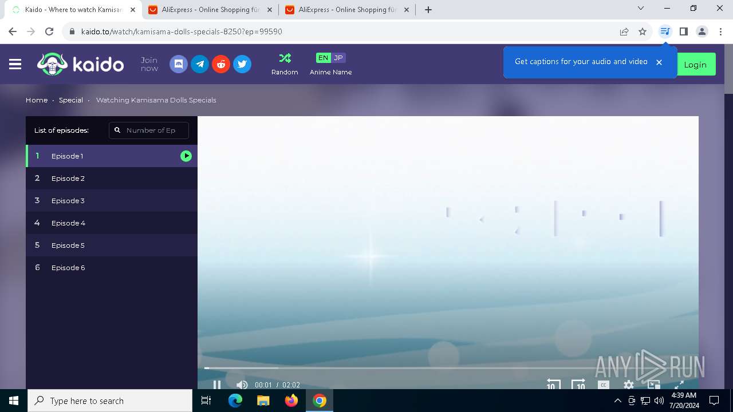Select Episode 1 in the list

pyautogui.click(x=112, y=156)
